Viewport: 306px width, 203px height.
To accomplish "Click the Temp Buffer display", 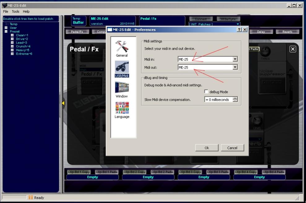I will tap(79, 21).
